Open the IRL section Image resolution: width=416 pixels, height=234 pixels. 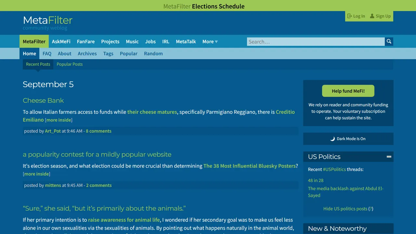point(166,42)
